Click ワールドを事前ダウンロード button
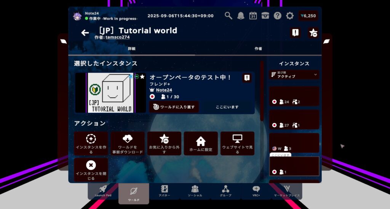Viewport: 390px width, 209px height. point(128,144)
